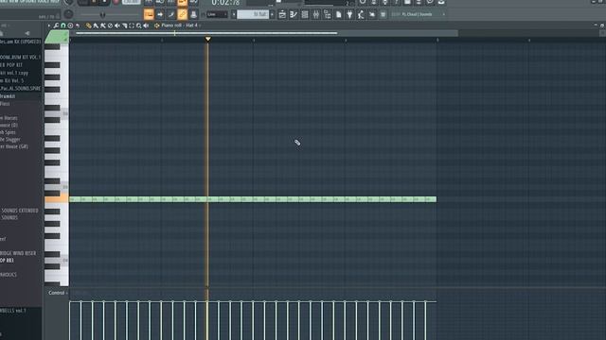Click the tempo tapper running-man icon

pos(361,14)
